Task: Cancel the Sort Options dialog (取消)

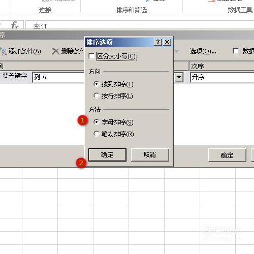Action: [150, 155]
